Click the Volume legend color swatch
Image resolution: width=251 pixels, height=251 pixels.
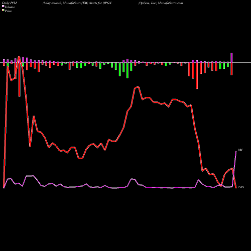pos(3,7)
